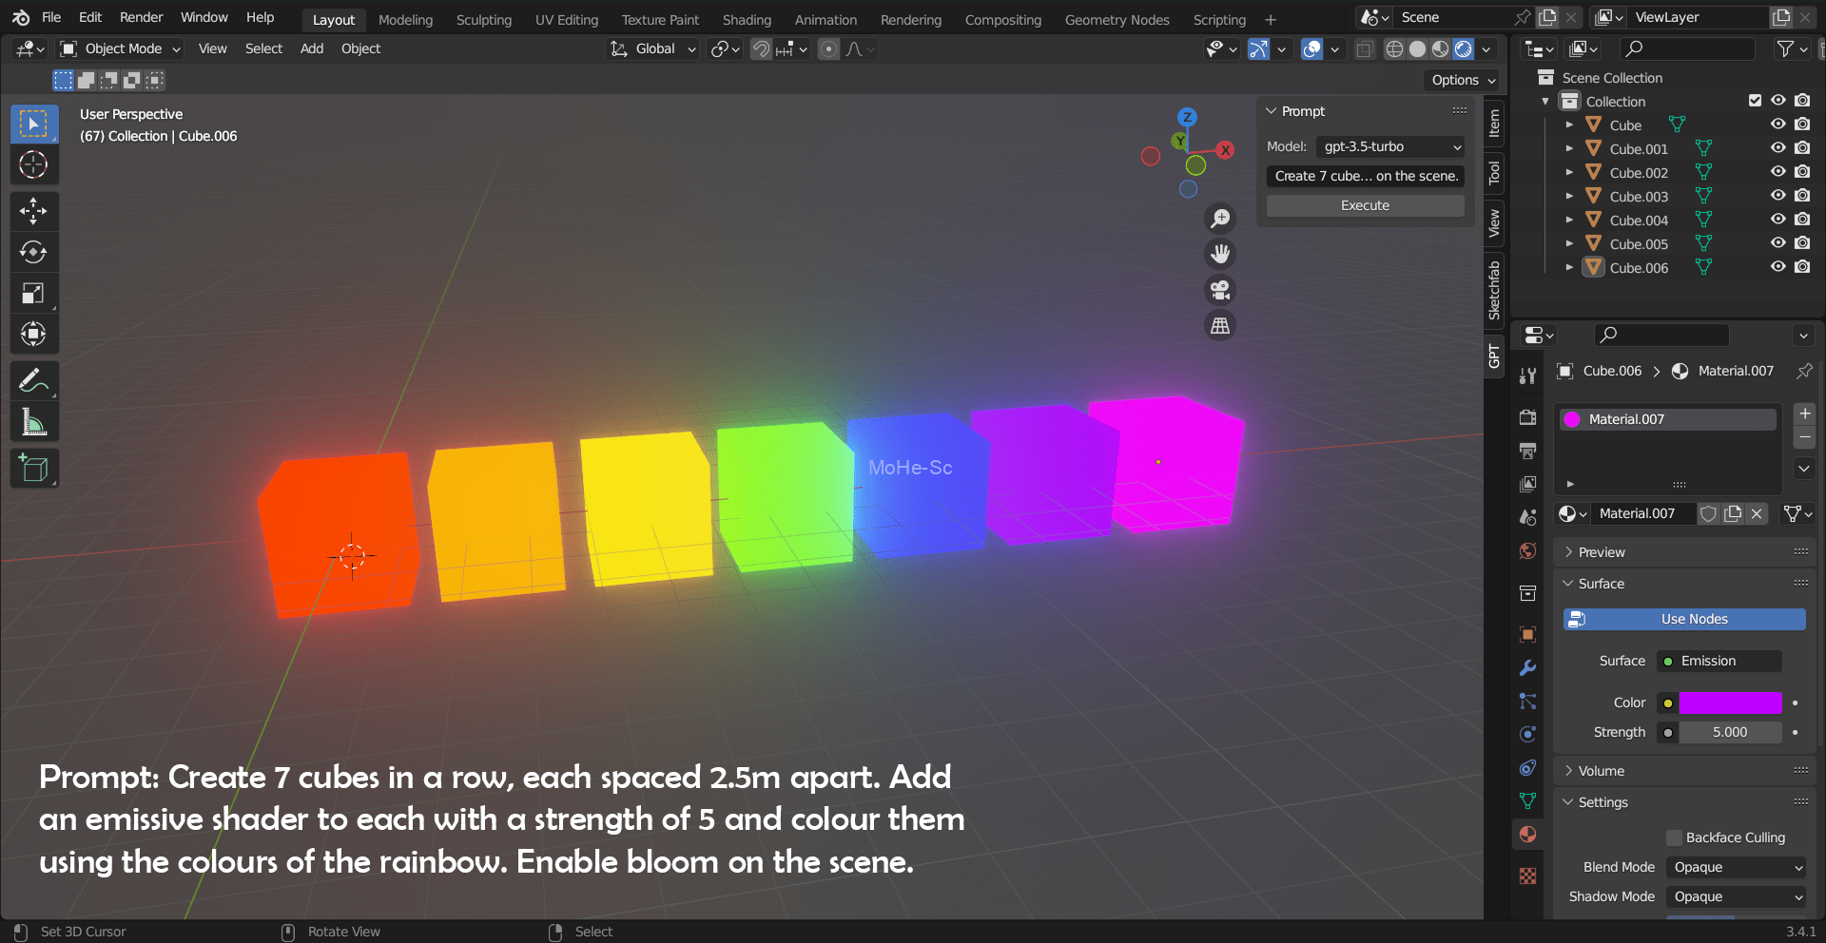Click the Use Nodes button
The width and height of the screenshot is (1826, 943).
(1684, 619)
